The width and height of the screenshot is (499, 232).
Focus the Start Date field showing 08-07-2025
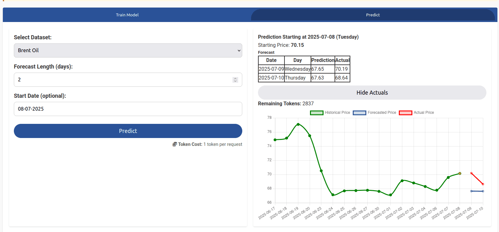(128, 109)
